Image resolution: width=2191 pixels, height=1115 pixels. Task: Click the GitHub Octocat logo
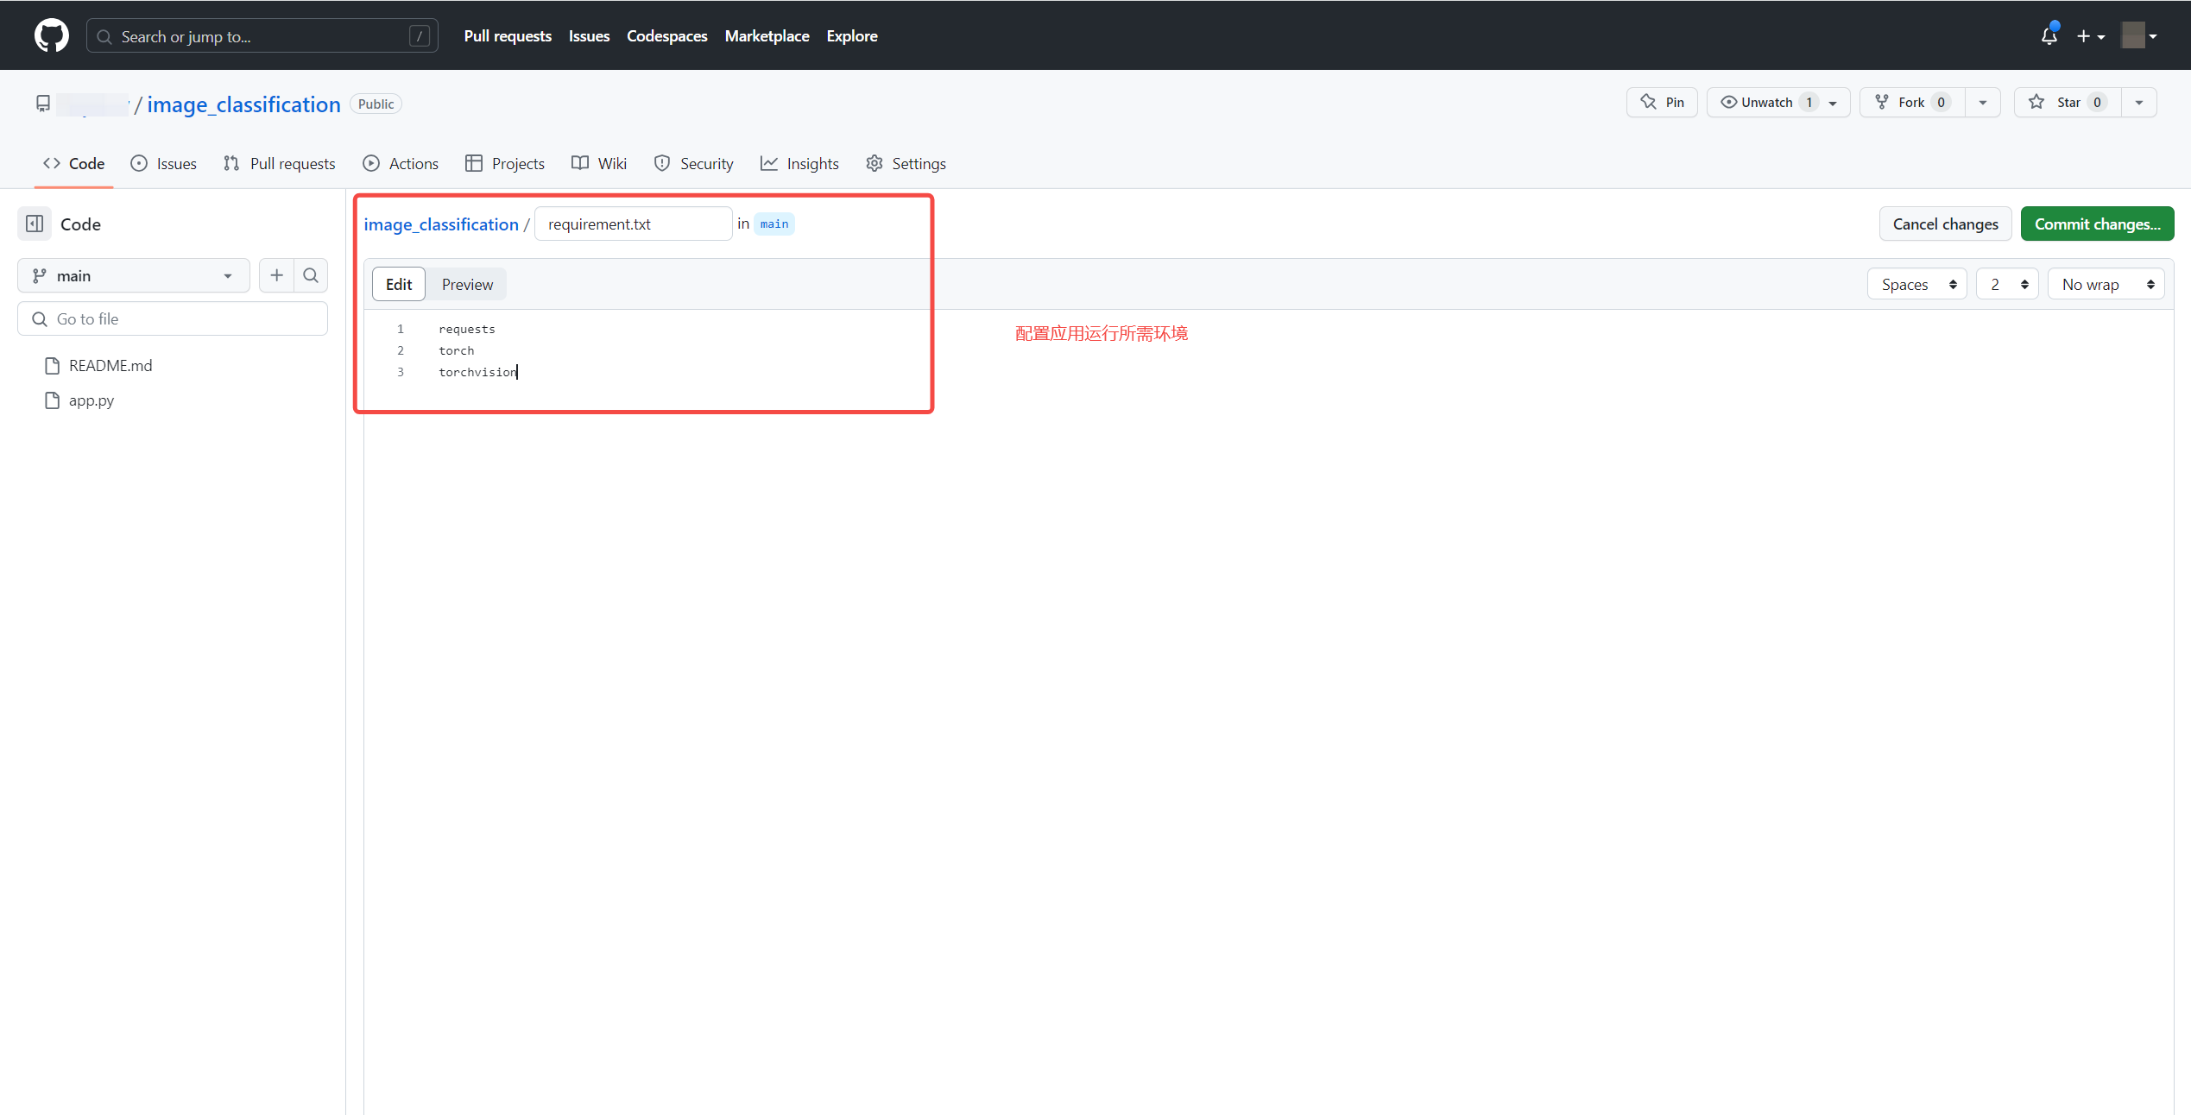tap(52, 36)
